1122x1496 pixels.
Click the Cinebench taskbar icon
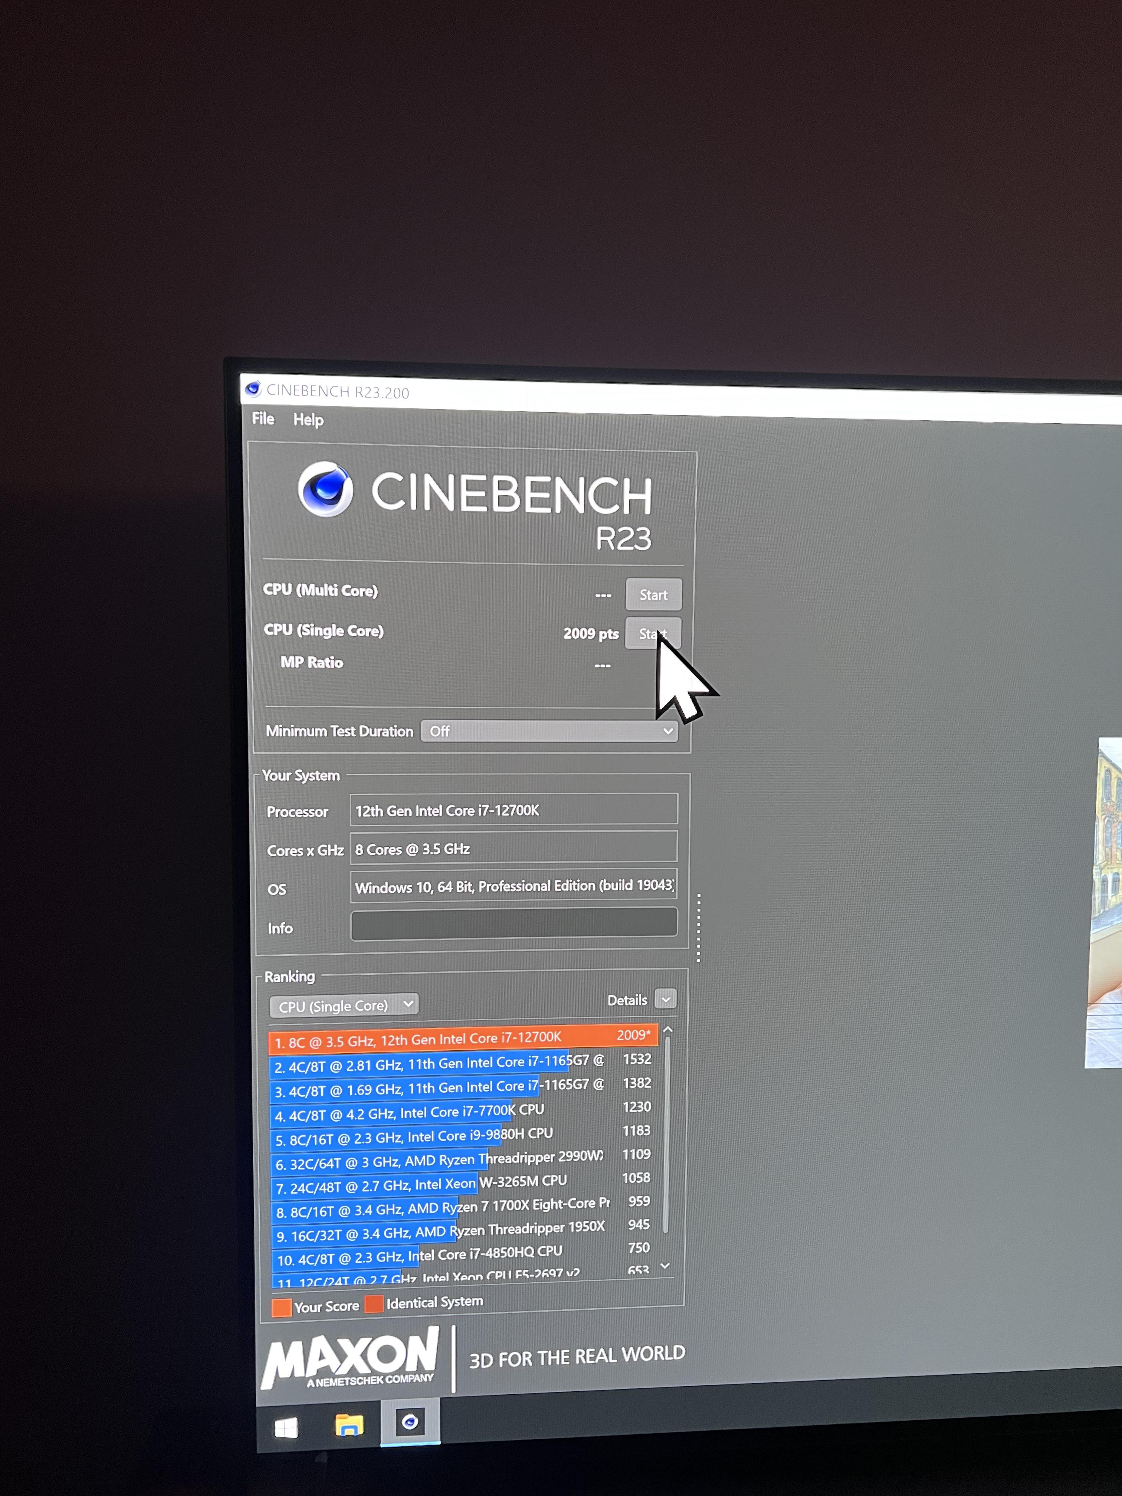point(410,1421)
